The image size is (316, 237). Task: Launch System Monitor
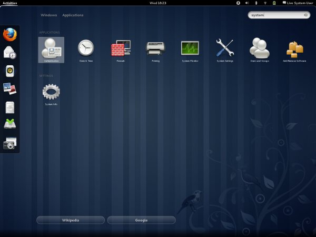click(x=190, y=50)
